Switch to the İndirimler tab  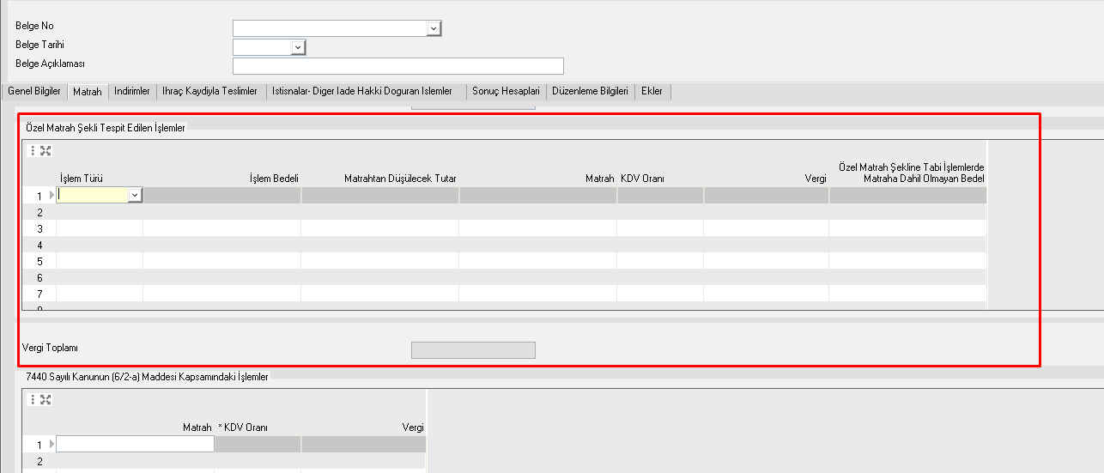click(132, 91)
